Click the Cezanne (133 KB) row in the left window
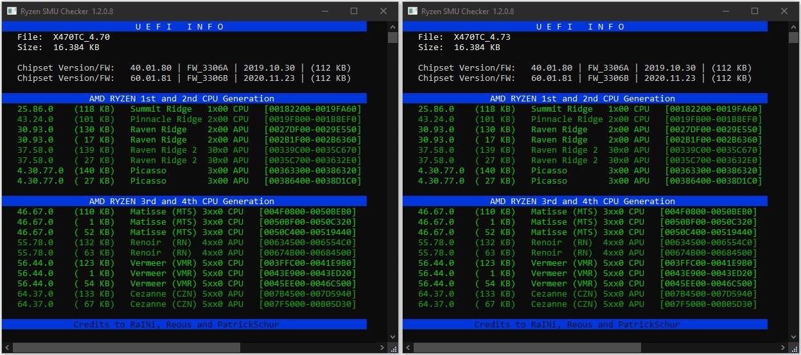 click(187, 294)
